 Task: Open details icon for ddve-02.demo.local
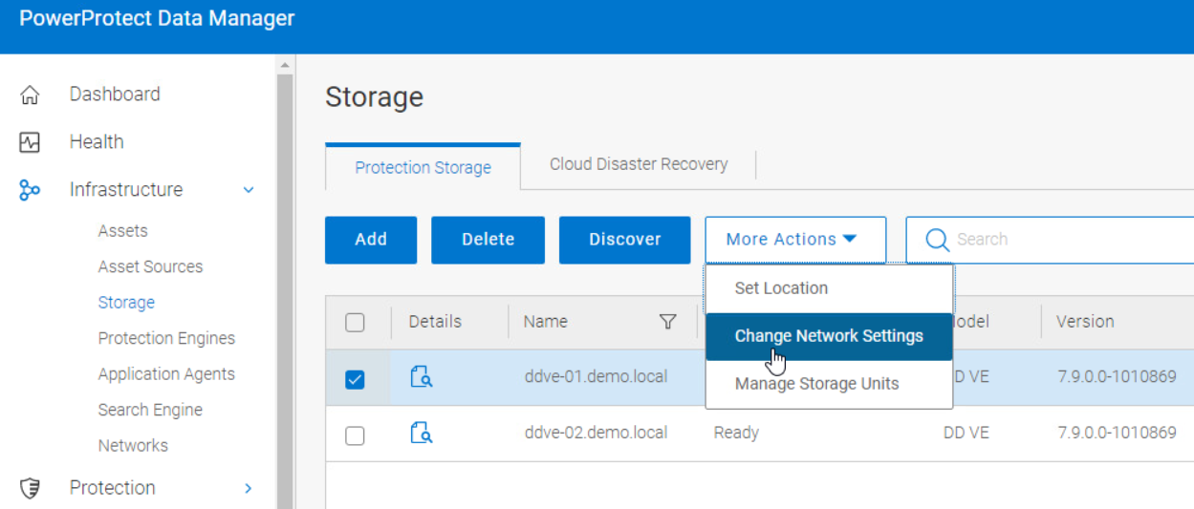point(422,434)
